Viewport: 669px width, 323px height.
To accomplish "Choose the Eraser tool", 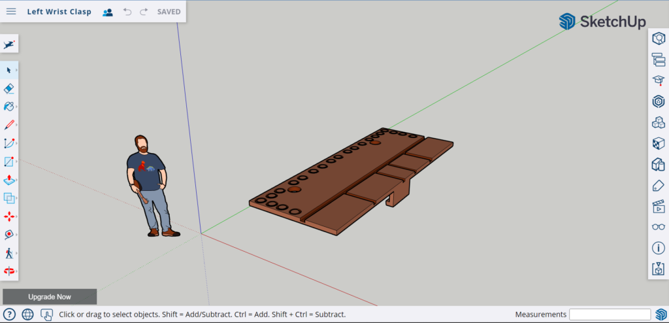I will point(9,88).
